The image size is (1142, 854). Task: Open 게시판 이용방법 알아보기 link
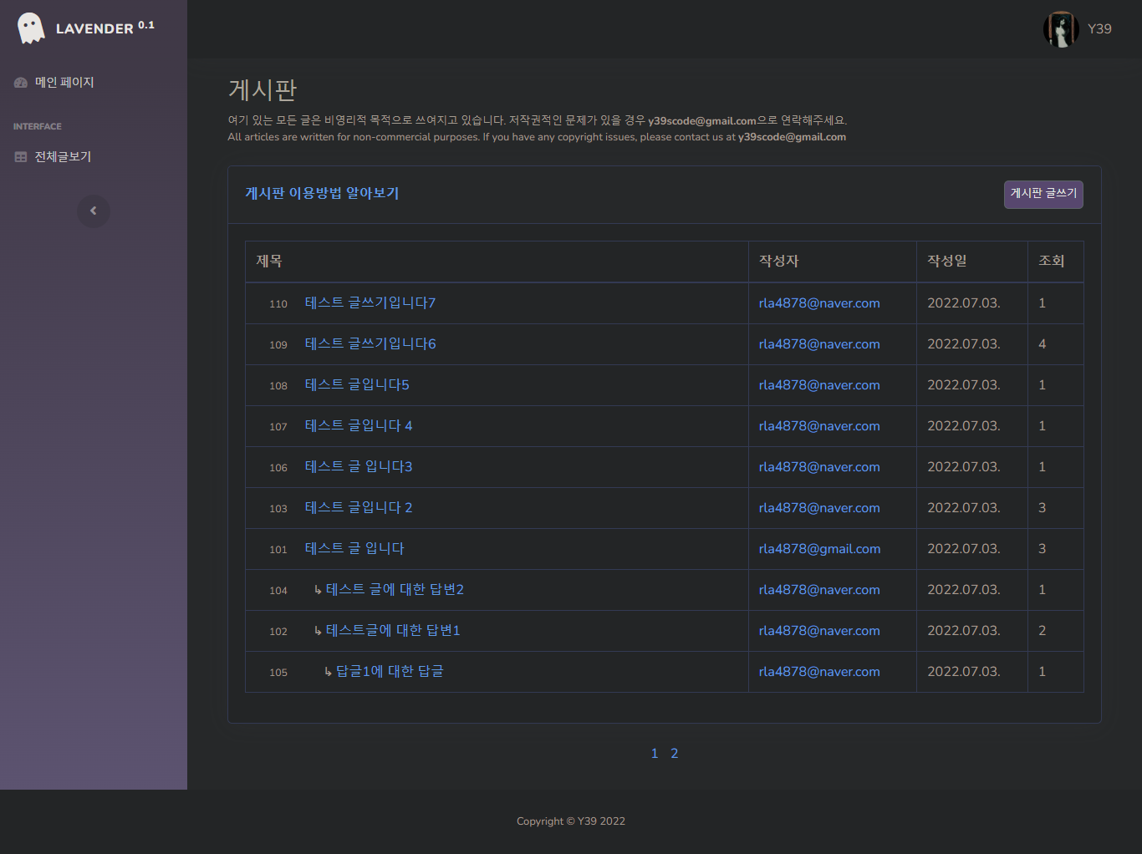tap(322, 194)
